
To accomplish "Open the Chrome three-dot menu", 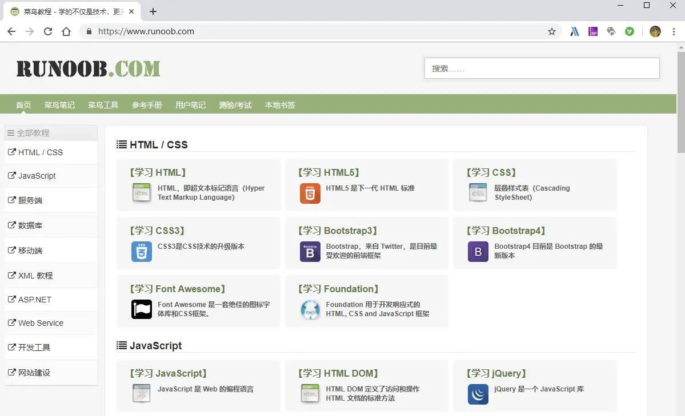I will pos(674,31).
